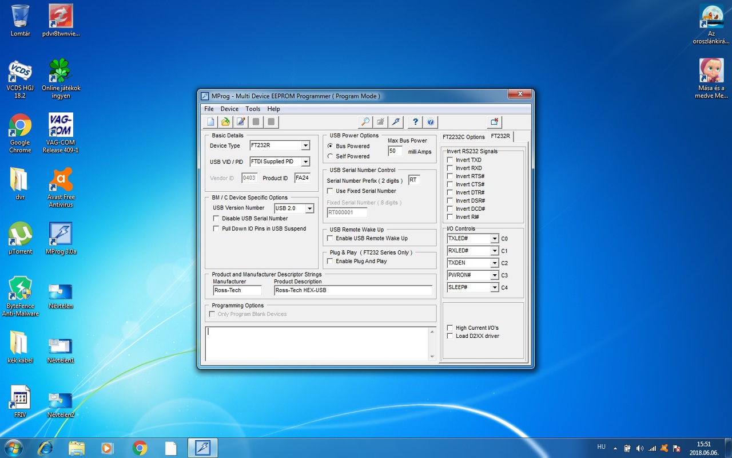Click the blue circle About icon
The height and width of the screenshot is (458, 732).
(431, 122)
